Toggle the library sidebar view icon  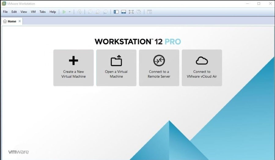coord(116,12)
